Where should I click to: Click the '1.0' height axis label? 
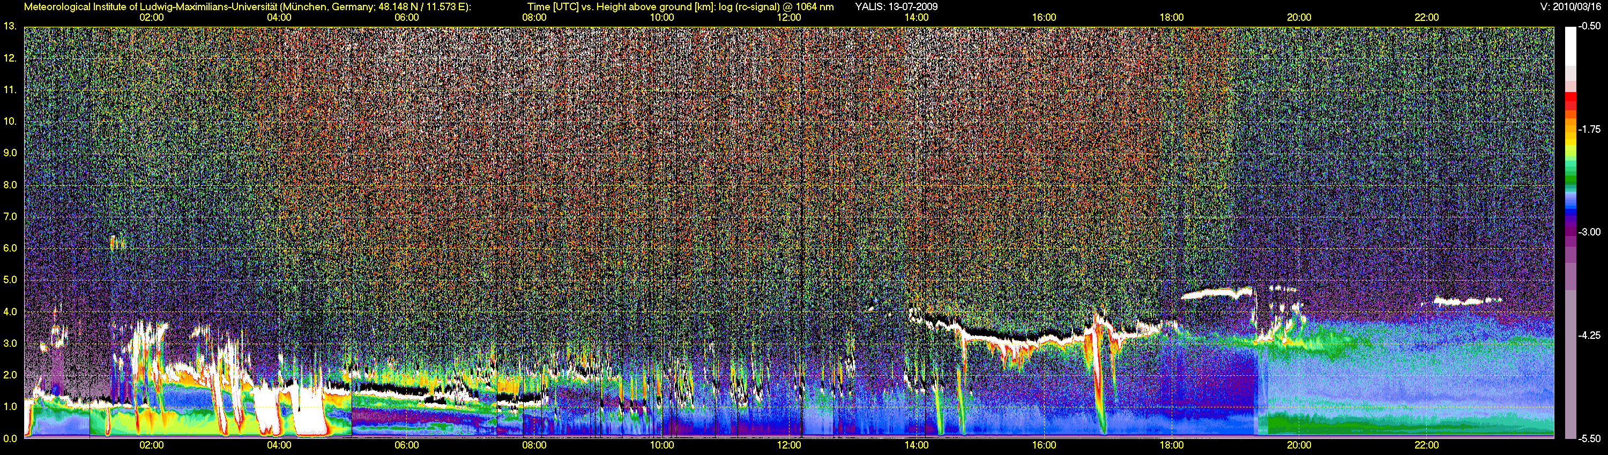click(x=10, y=406)
